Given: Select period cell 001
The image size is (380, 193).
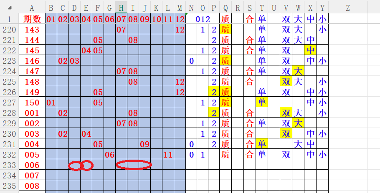Looking at the screenshot, I should (32, 113).
